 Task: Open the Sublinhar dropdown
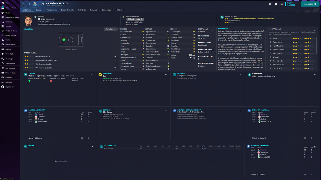(x=111, y=29)
